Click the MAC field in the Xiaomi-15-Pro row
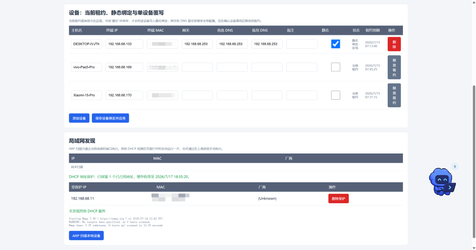This screenshot has height=250, width=476. click(162, 95)
